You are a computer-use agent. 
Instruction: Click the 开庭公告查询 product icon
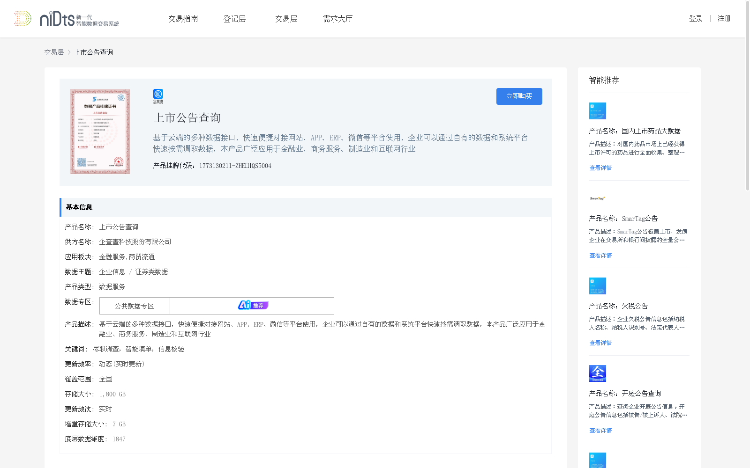(x=598, y=373)
